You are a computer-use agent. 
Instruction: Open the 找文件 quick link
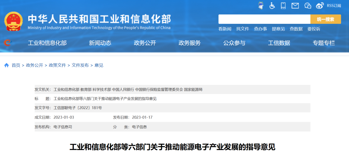[243, 29]
